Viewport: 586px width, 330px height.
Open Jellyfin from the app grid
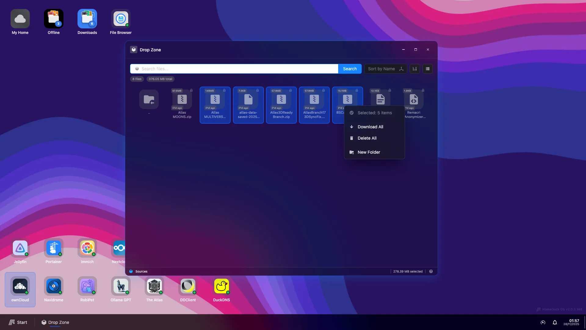point(20,248)
